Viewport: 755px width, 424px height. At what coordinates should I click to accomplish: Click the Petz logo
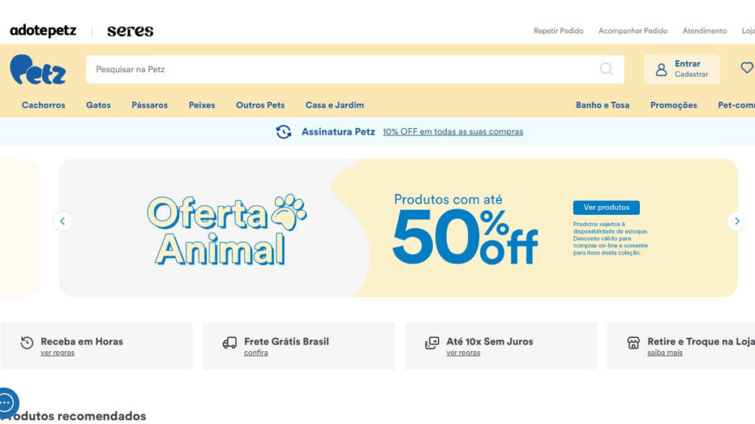[38, 70]
